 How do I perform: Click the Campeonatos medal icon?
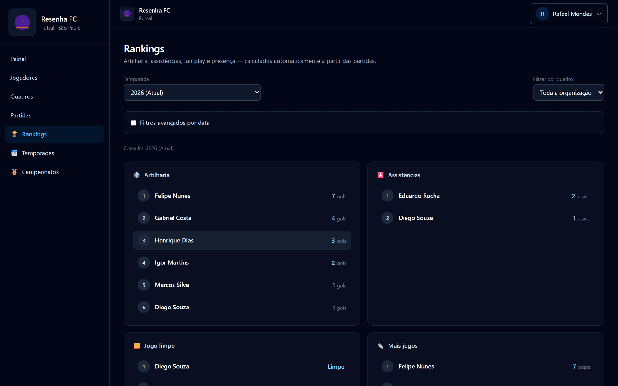coord(14,172)
